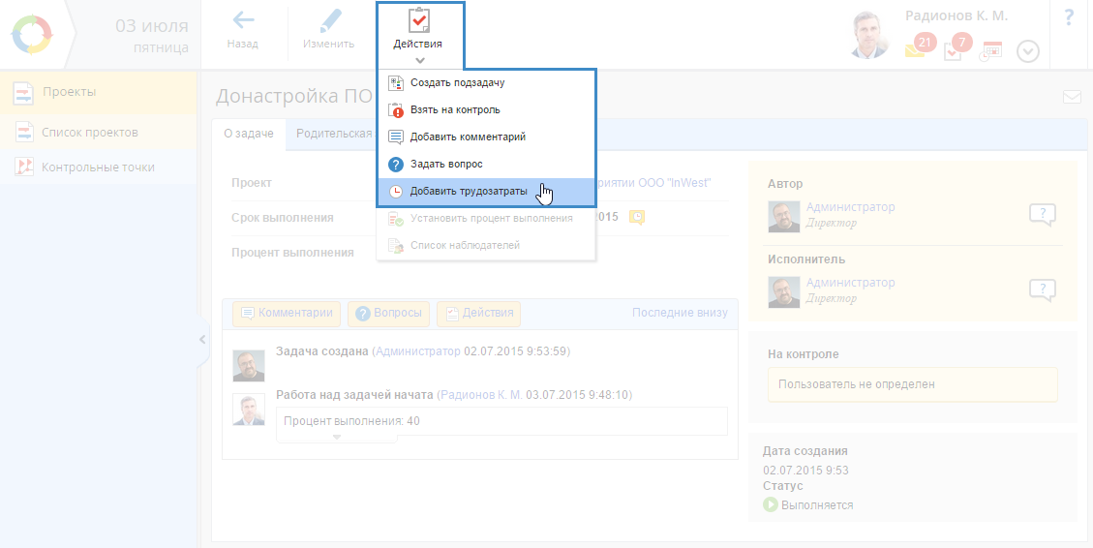Viewport: 1093px width, 548px height.
Task: Click the help question mark icon
Action: (x=1070, y=18)
